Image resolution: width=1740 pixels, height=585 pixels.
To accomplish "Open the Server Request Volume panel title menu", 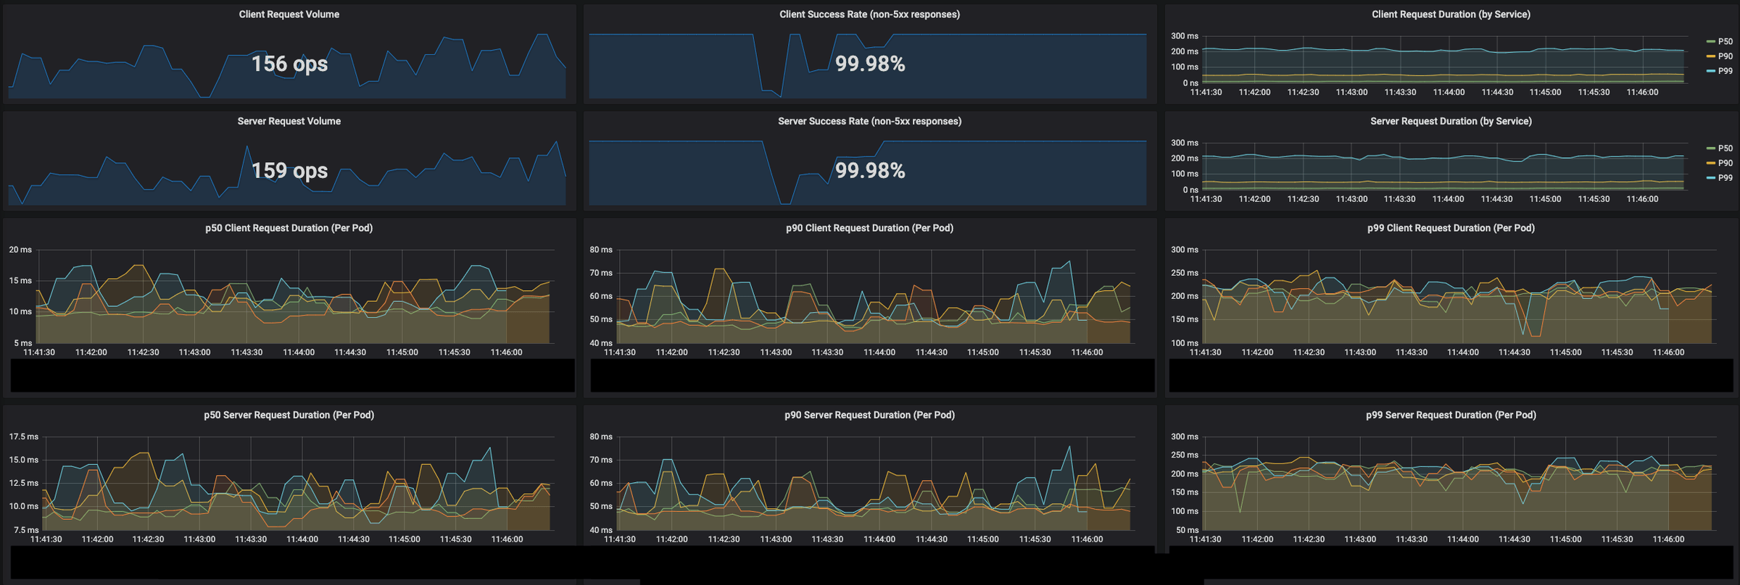I will click(x=289, y=122).
